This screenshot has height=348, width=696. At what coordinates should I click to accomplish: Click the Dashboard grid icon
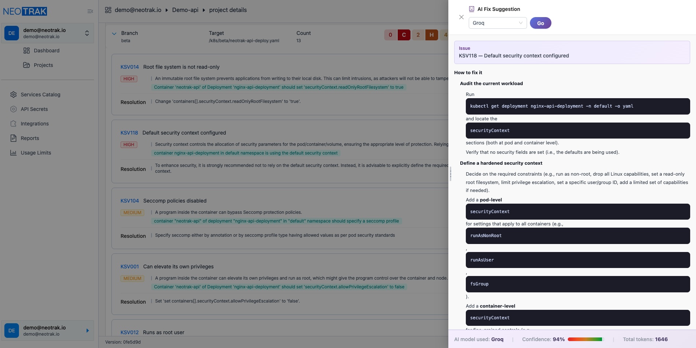point(27,51)
